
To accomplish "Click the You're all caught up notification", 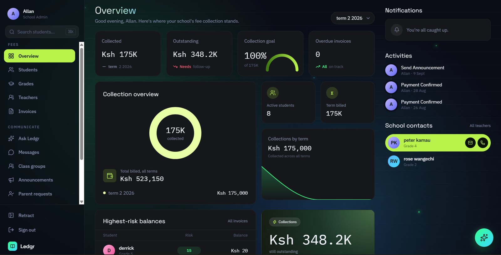I will (x=438, y=30).
